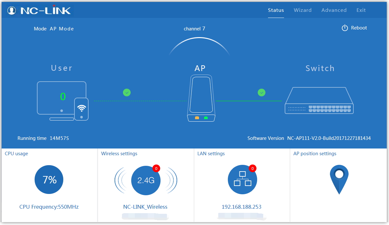
Task: Click the red 0 badge on 2.4G icon
Action: [x=156, y=168]
